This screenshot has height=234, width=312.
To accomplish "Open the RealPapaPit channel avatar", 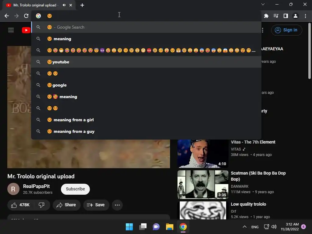I will pos(13,189).
